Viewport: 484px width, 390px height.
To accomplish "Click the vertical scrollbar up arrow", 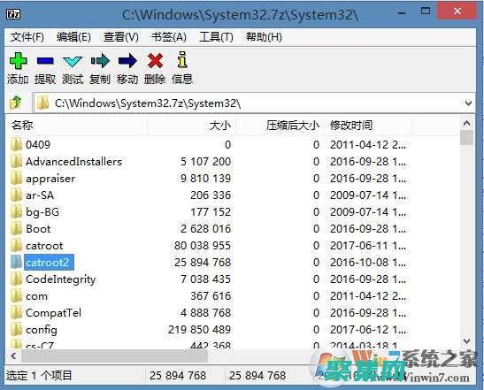I will 466,124.
